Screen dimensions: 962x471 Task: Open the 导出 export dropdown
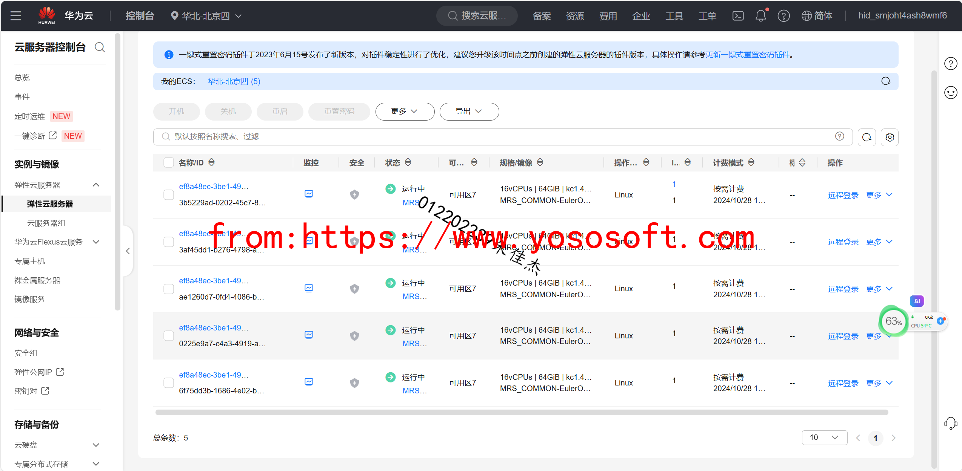tap(469, 112)
